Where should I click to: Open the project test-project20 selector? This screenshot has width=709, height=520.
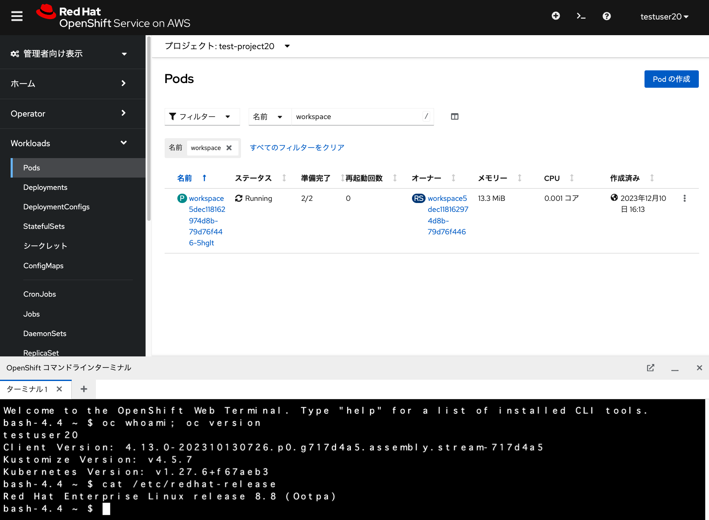pyautogui.click(x=227, y=46)
